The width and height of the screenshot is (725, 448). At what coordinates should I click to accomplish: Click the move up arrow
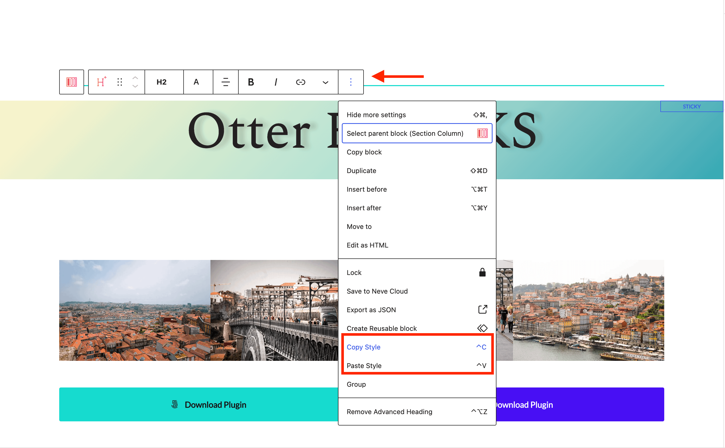coord(135,78)
